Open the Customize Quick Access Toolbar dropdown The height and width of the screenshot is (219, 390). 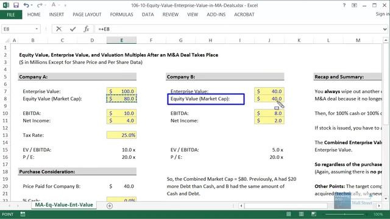(x=65, y=5)
